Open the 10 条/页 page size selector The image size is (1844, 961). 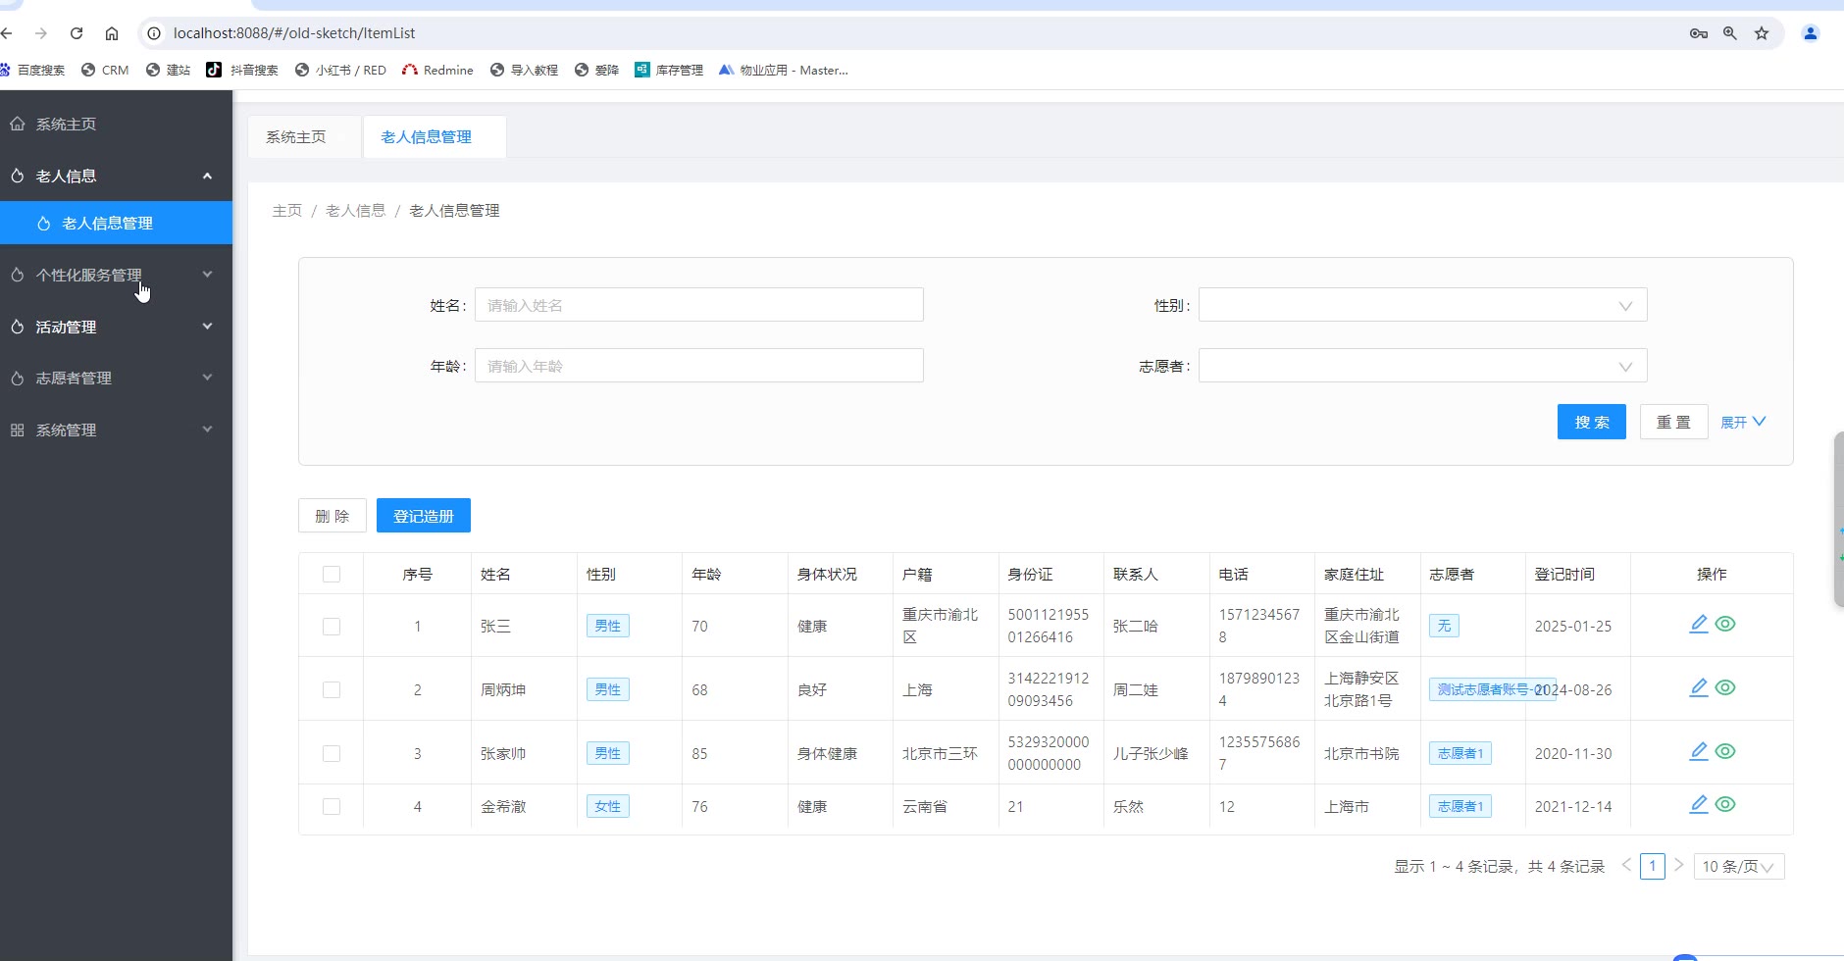click(1738, 867)
